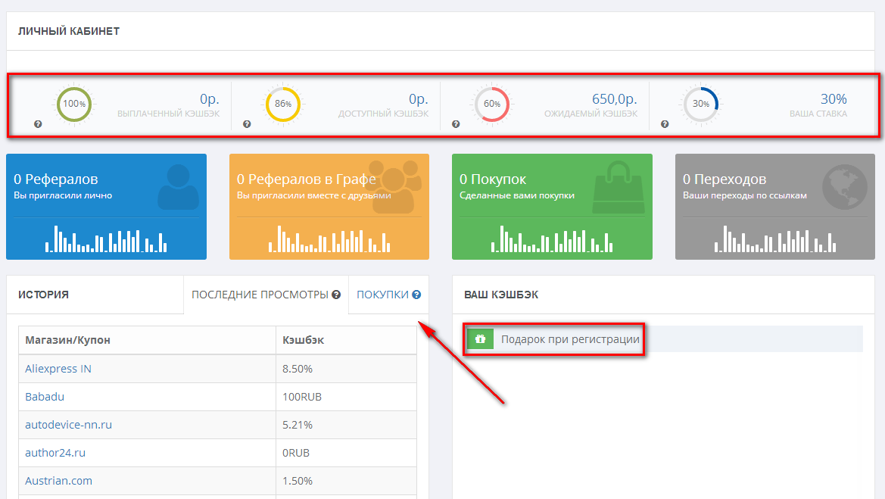
Task: Click help icon beside Ваша ставка
Action: (665, 124)
